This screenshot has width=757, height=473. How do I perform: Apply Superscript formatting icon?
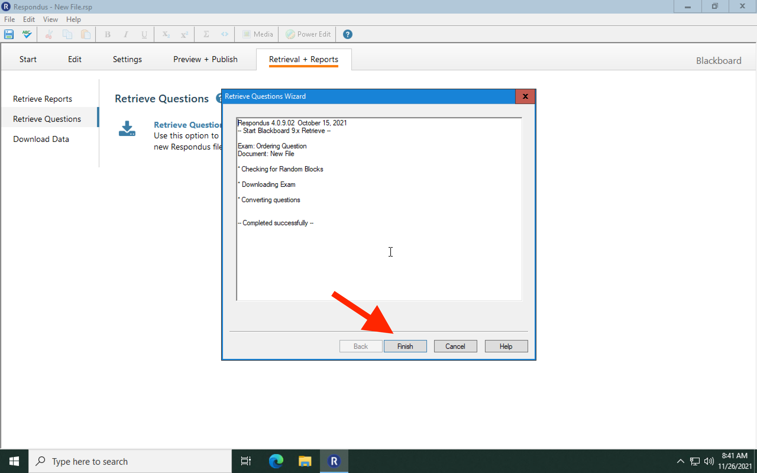[184, 34]
